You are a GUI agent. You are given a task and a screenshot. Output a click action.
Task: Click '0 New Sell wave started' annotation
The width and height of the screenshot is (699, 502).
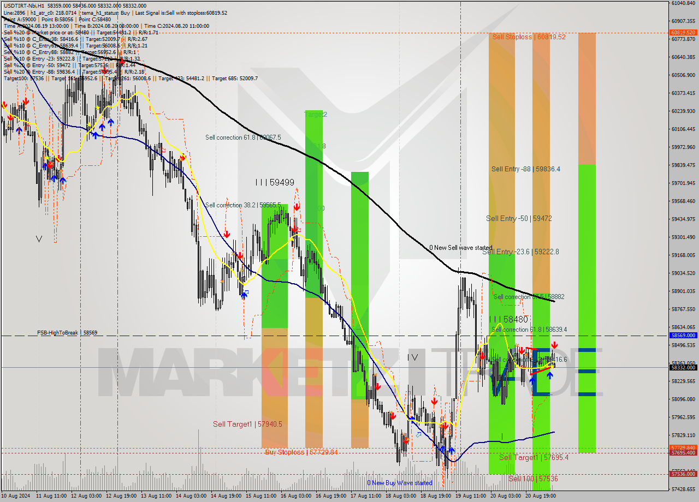[x=460, y=248]
